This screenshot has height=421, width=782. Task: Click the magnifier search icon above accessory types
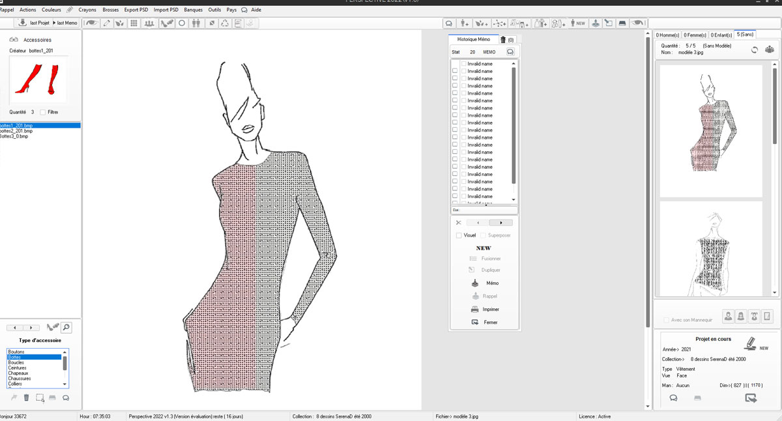(x=66, y=328)
